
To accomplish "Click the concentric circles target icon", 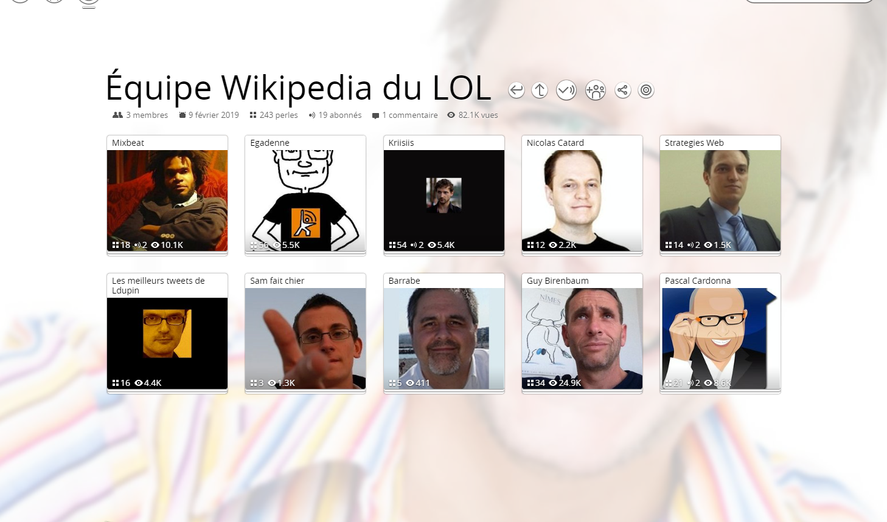I will (x=646, y=91).
